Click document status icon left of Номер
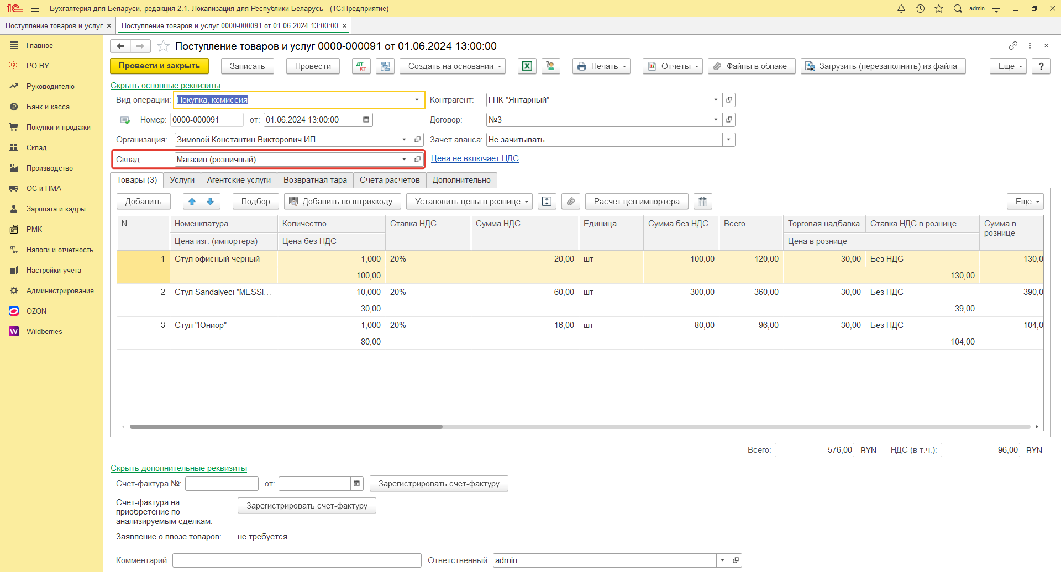This screenshot has height=572, width=1061. [125, 120]
